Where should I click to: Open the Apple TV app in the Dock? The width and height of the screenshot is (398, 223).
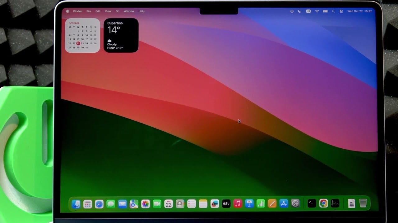pos(226,204)
